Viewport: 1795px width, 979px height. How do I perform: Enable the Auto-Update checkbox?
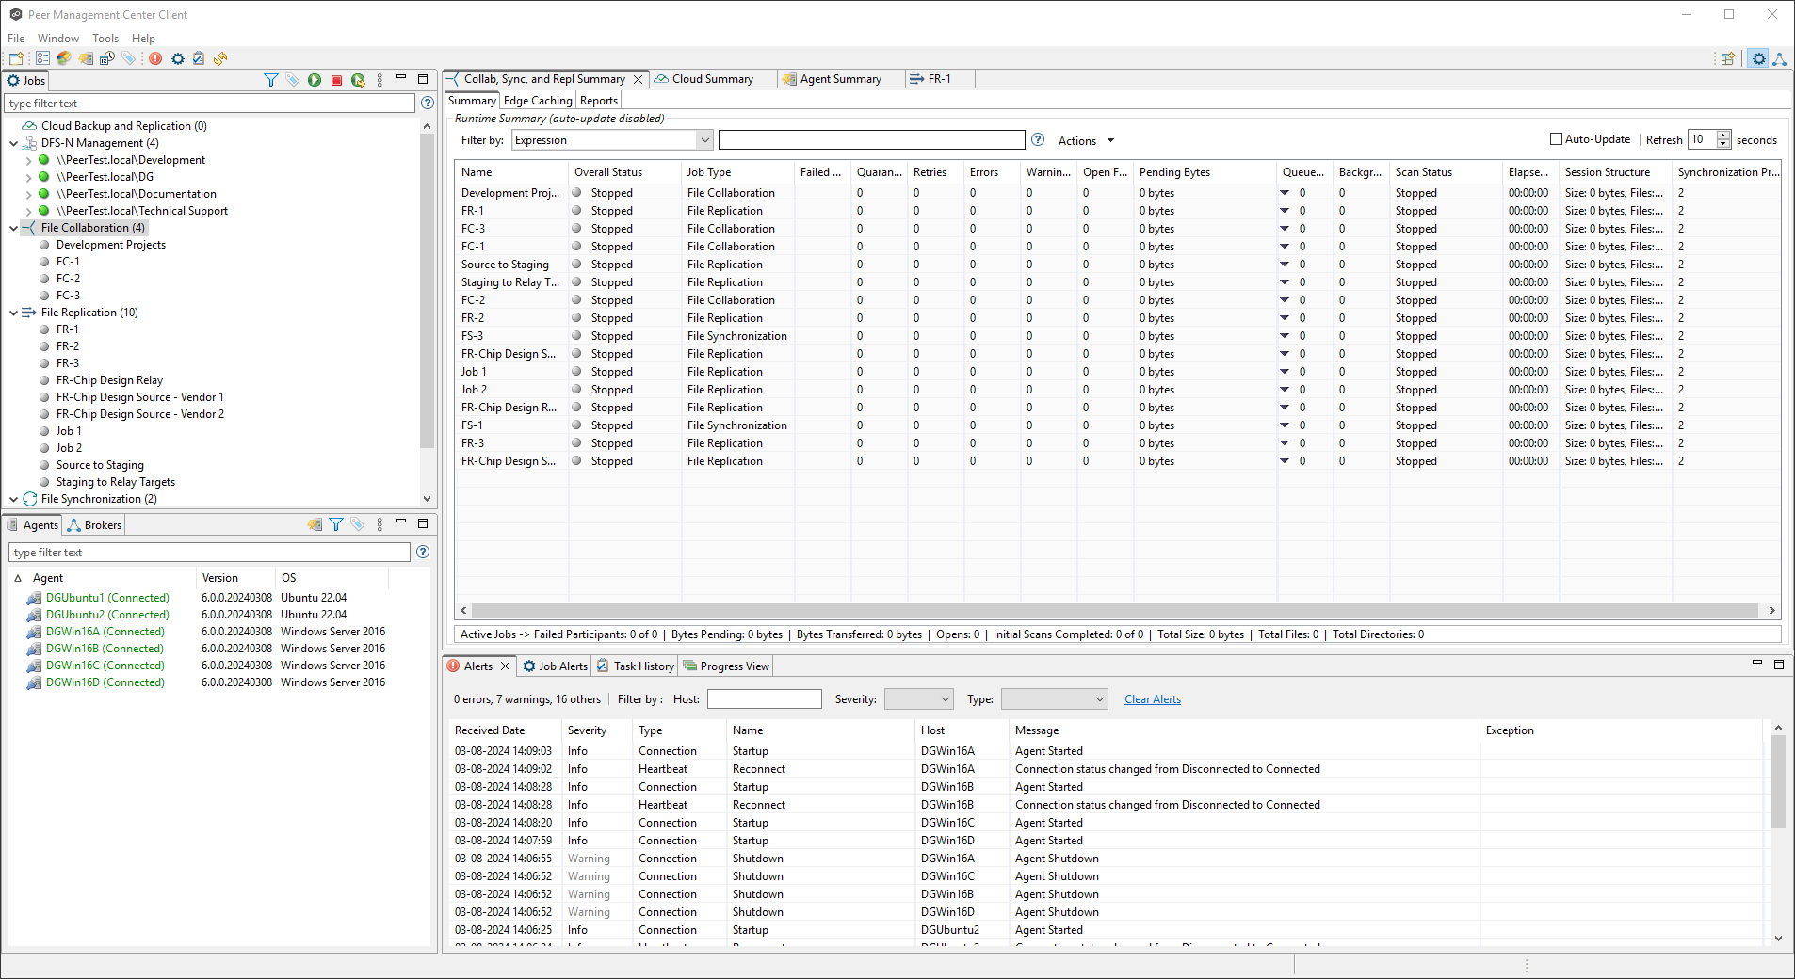click(x=1556, y=139)
